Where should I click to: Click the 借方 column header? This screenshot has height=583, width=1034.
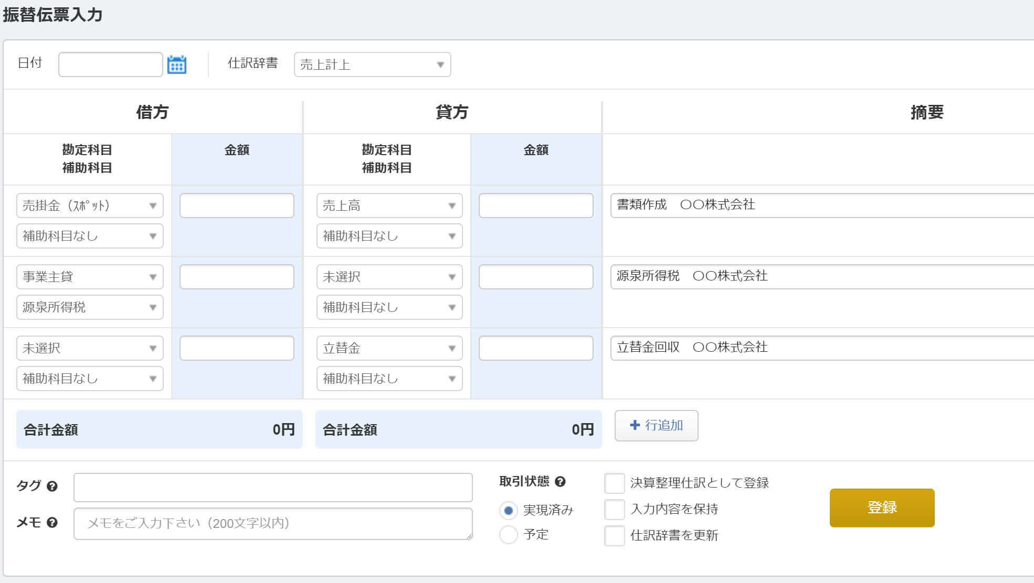pos(152,112)
